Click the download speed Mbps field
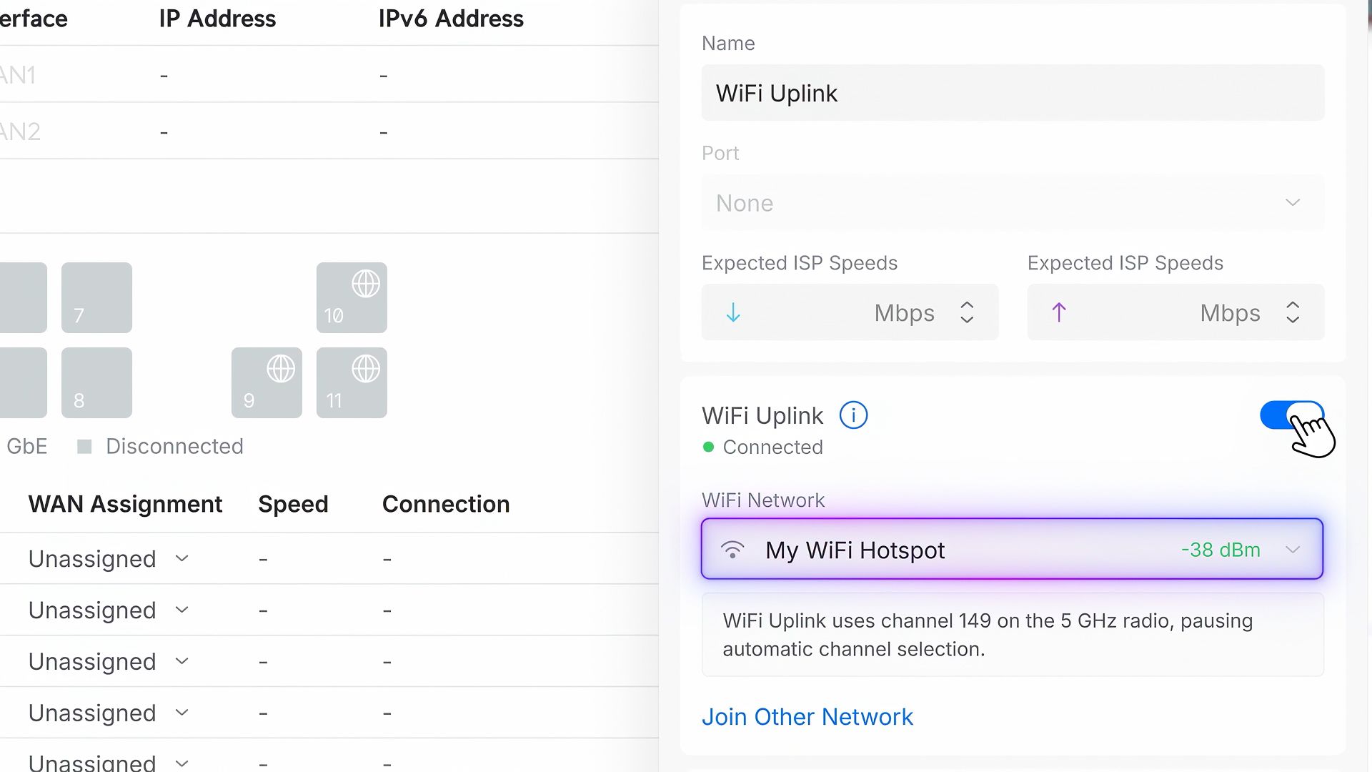The image size is (1372, 772). [850, 312]
